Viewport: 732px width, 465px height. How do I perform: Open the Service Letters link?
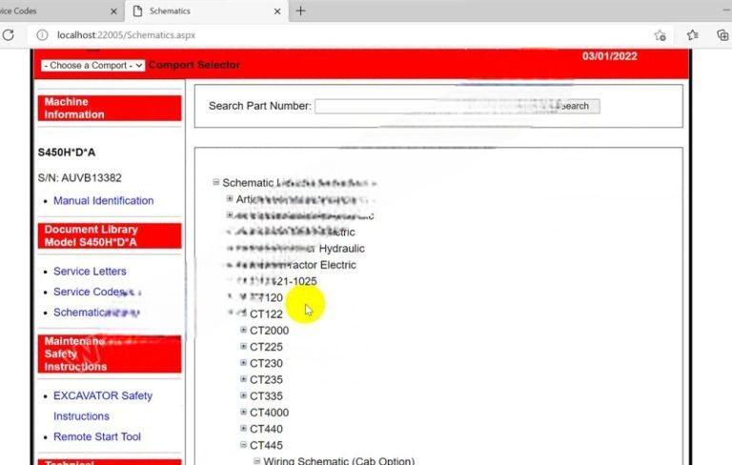tap(90, 271)
